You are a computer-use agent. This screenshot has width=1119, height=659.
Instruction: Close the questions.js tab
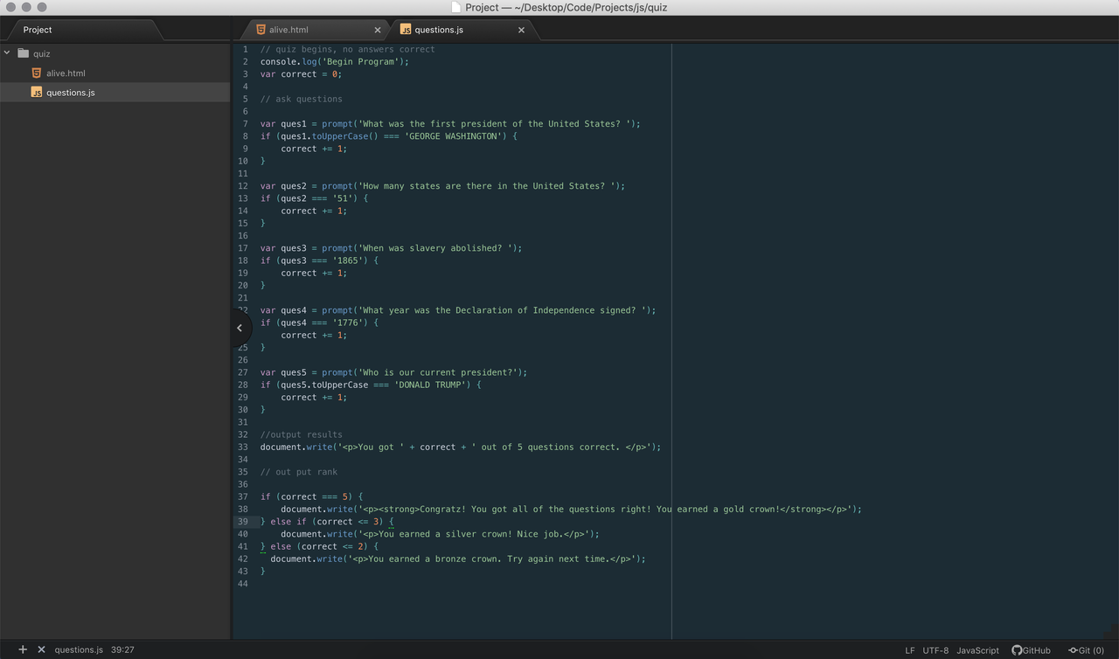pos(521,29)
